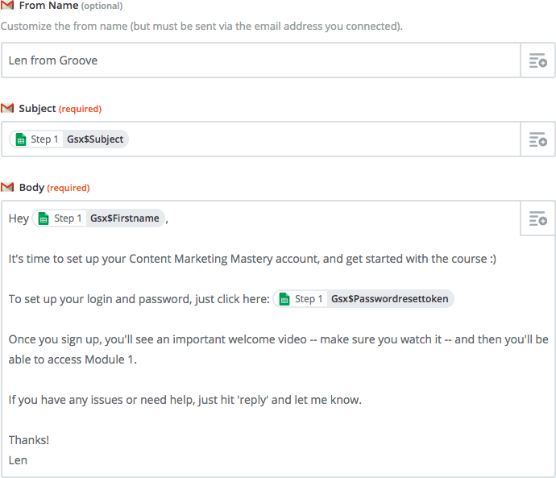Click the Sheets icon in Firstname pill
This screenshot has height=478, width=556.
(x=43, y=218)
